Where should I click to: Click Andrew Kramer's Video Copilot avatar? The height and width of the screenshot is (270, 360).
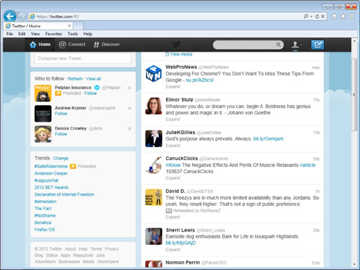pos(43,113)
